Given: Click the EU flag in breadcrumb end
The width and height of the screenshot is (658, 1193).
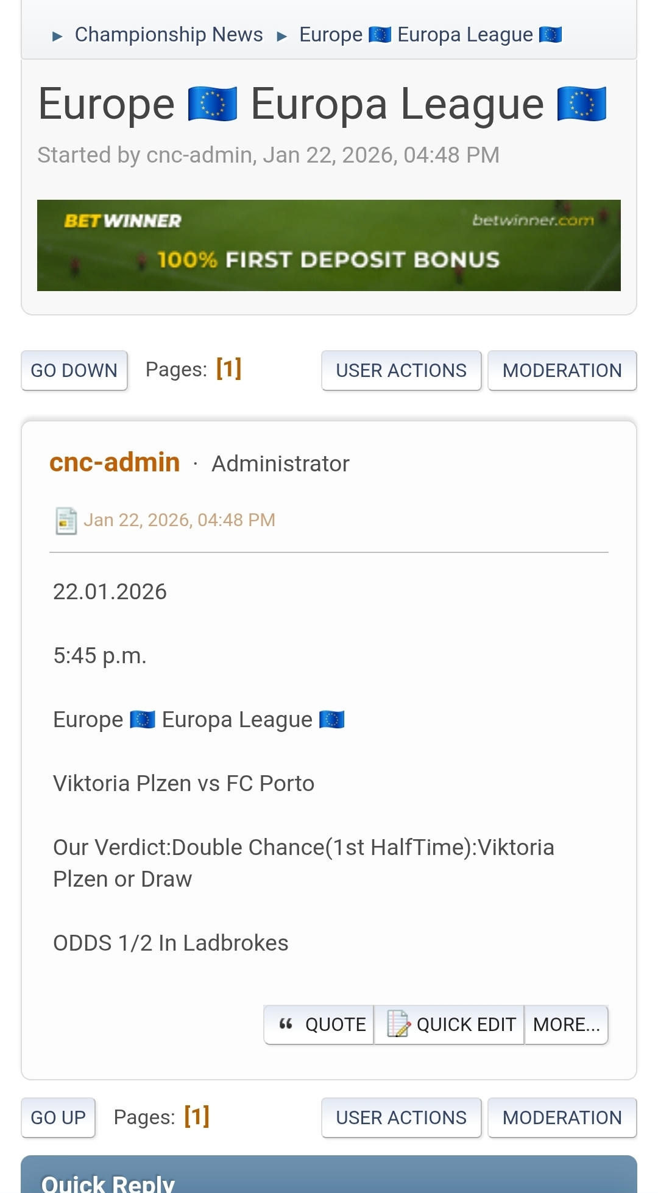Looking at the screenshot, I should pyautogui.click(x=551, y=35).
